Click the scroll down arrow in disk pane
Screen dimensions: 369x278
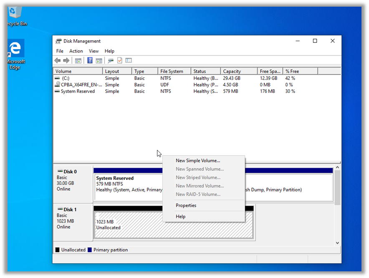point(337,243)
